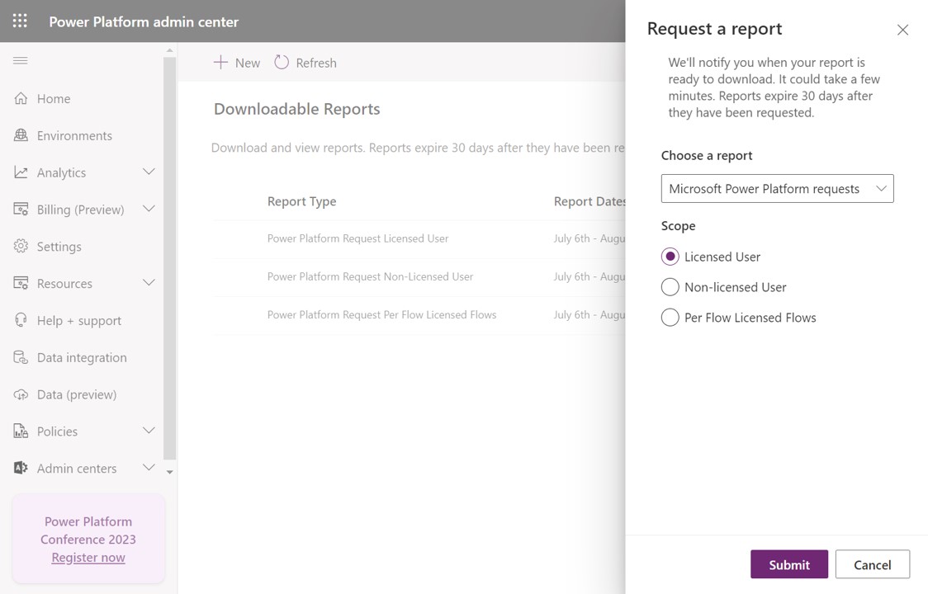
Task: Refresh the reports list
Action: pos(305,62)
